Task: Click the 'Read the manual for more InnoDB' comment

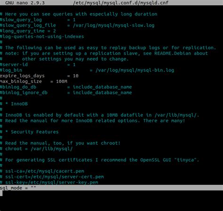Action: pos(93,121)
